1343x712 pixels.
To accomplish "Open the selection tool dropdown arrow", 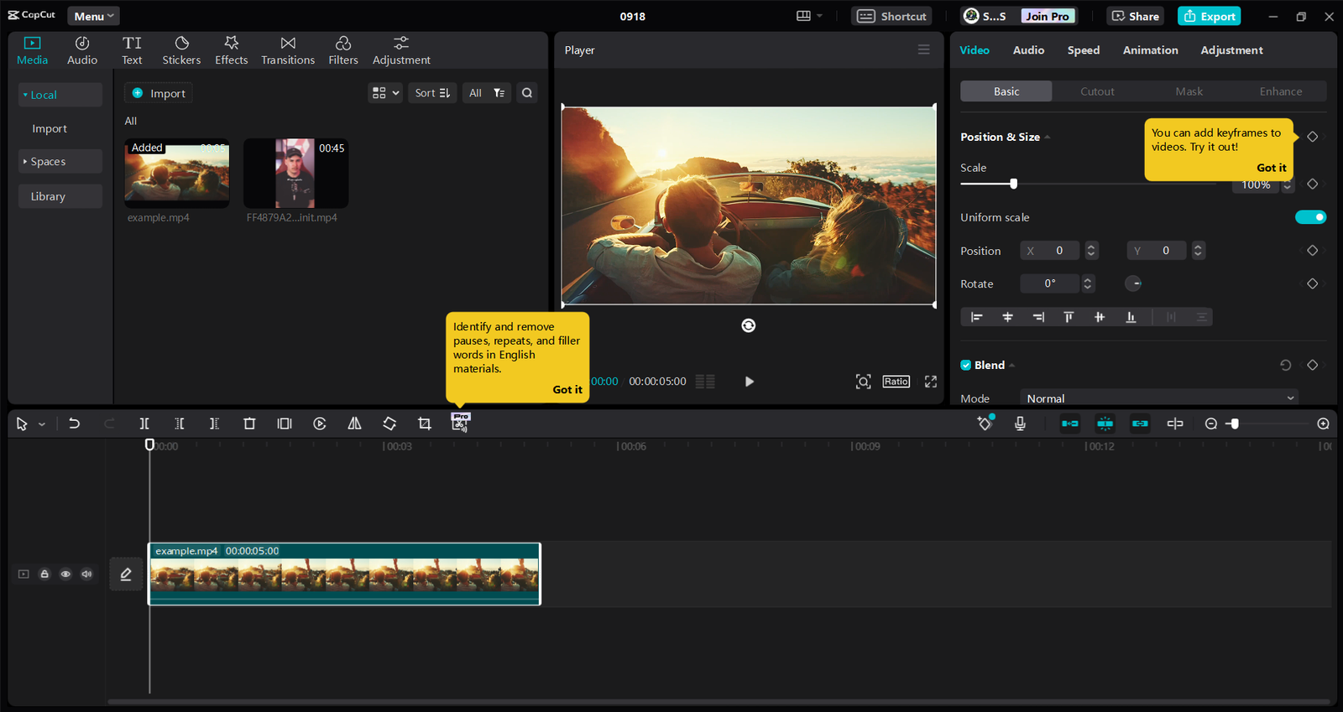I will pos(42,424).
